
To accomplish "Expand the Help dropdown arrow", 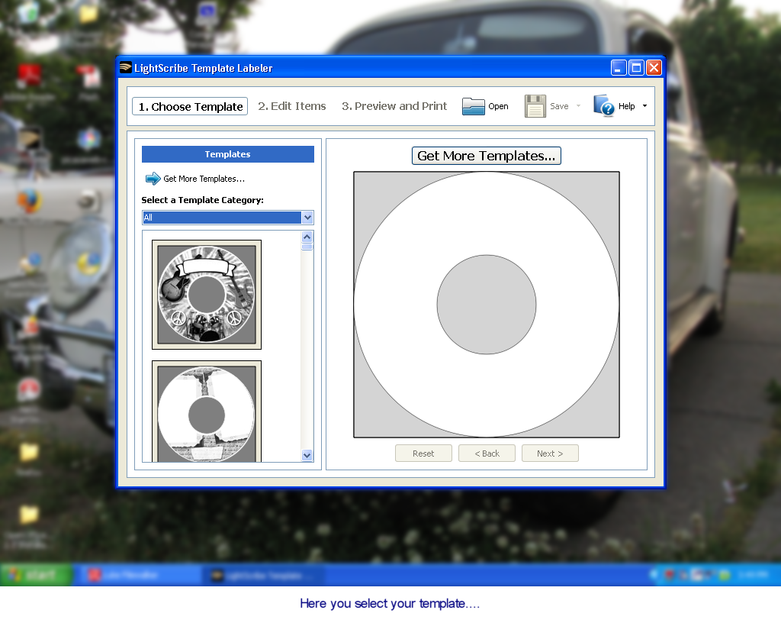I will 644,106.
